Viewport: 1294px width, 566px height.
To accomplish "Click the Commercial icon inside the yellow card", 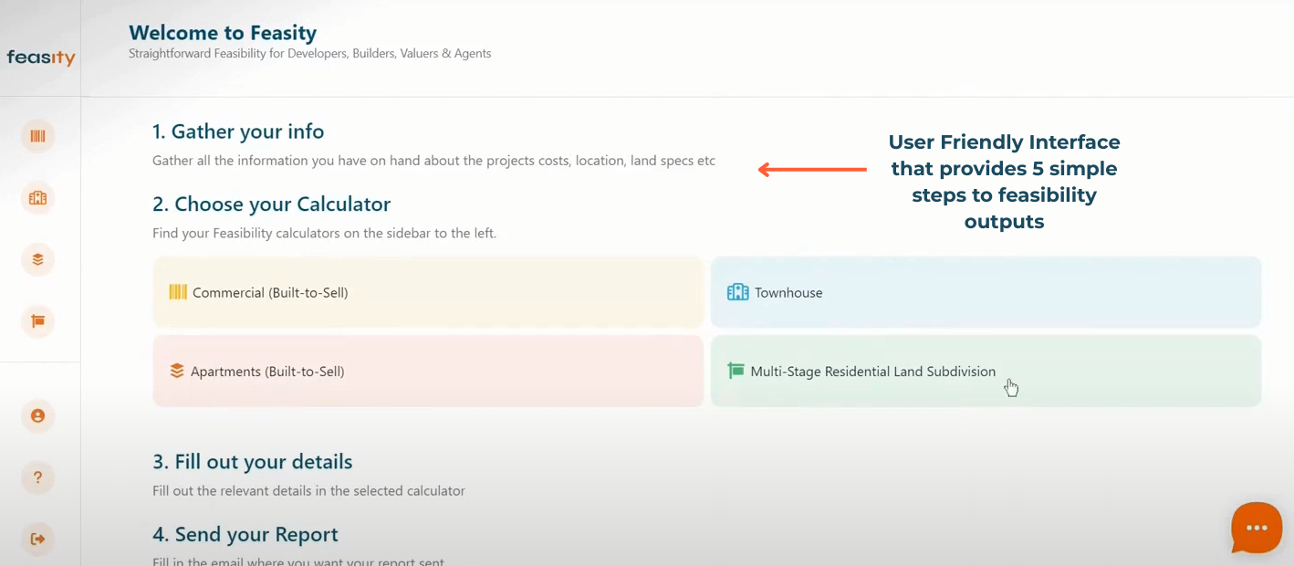I will [x=177, y=292].
